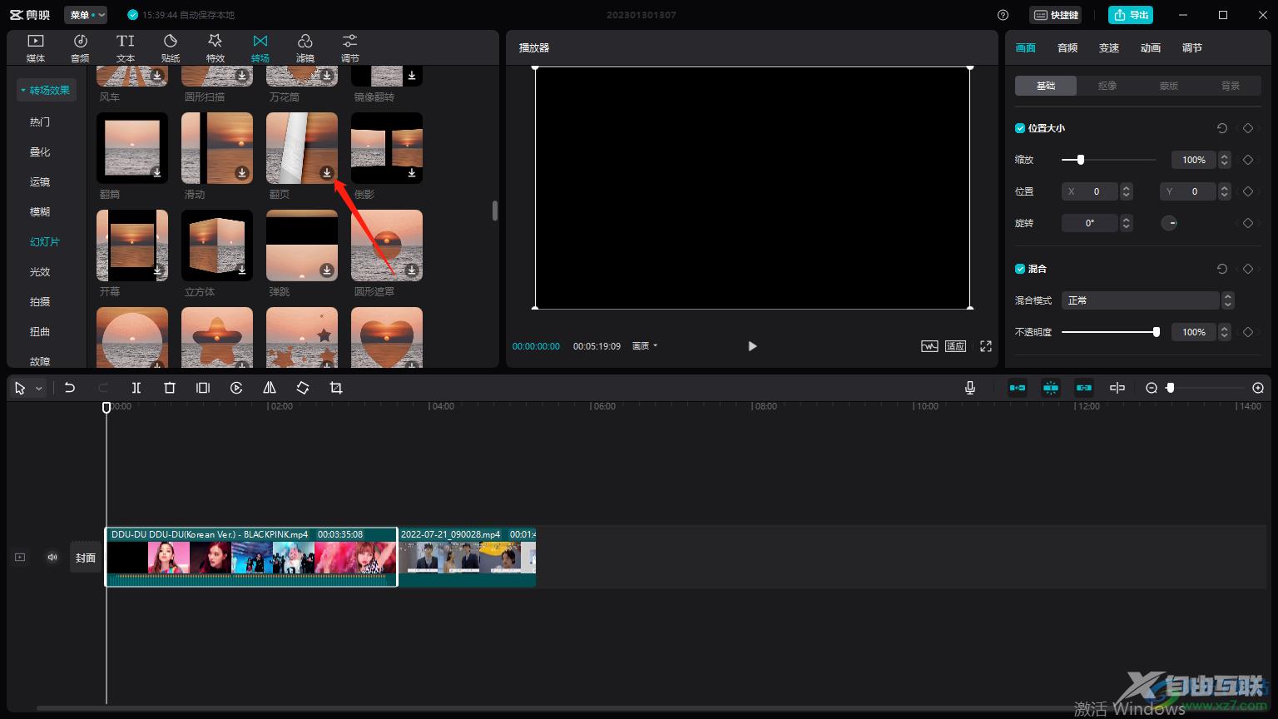This screenshot has height=719, width=1278.
Task: Download the 翻篇 transition
Action: point(157,172)
